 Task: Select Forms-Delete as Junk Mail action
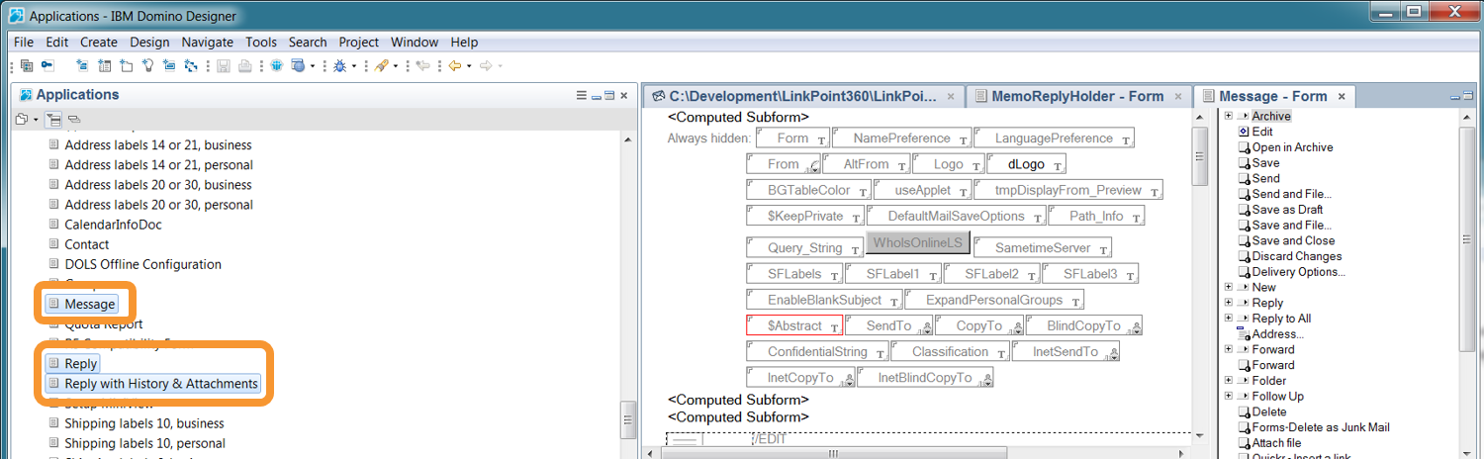click(1321, 427)
